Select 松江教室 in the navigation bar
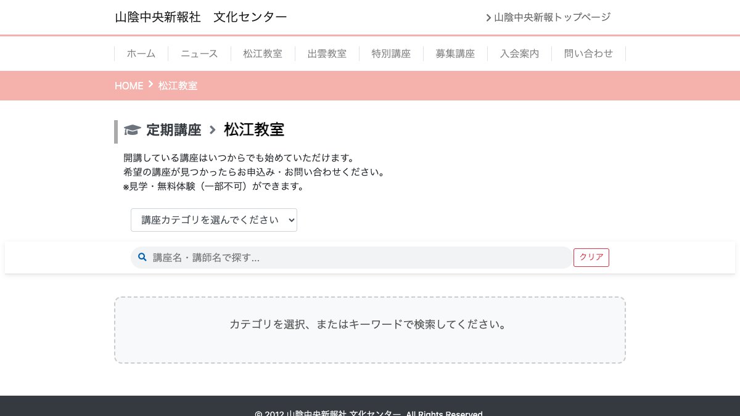Image resolution: width=740 pixels, height=416 pixels. click(x=263, y=54)
